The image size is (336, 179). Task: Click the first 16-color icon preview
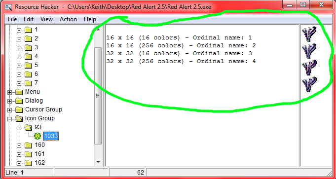[x=309, y=34]
